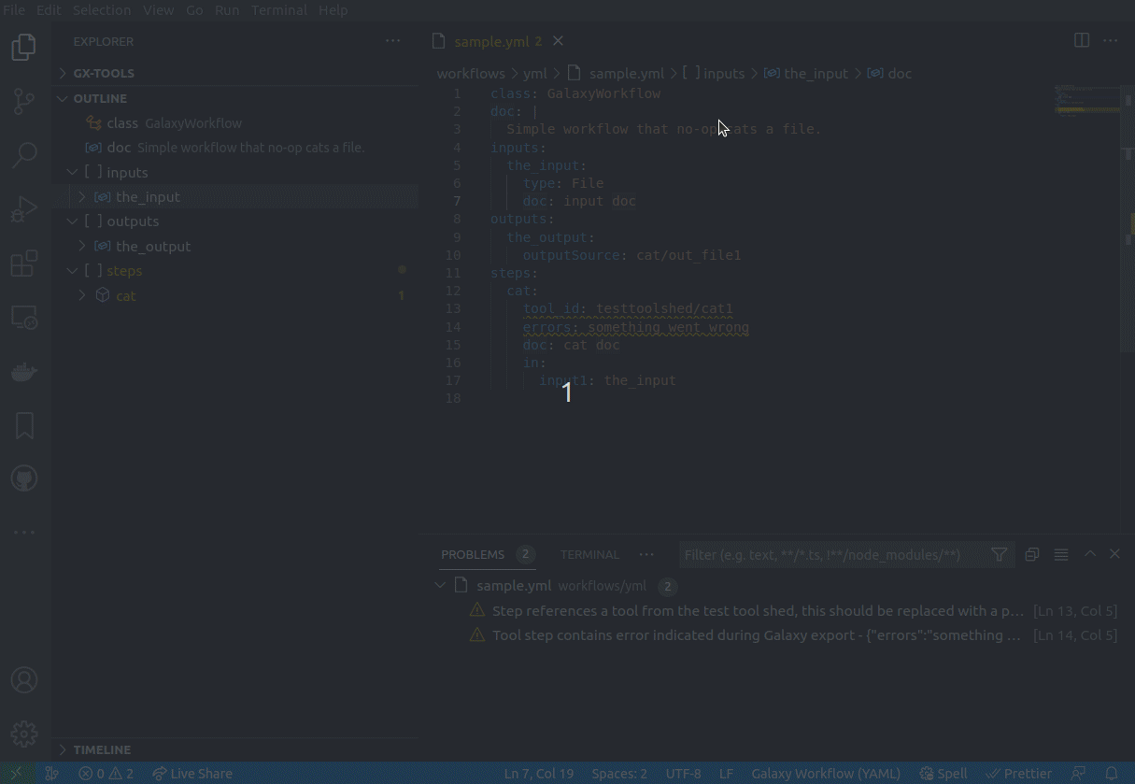Click the problems filter funnel icon
The image size is (1135, 784).
[x=999, y=554]
